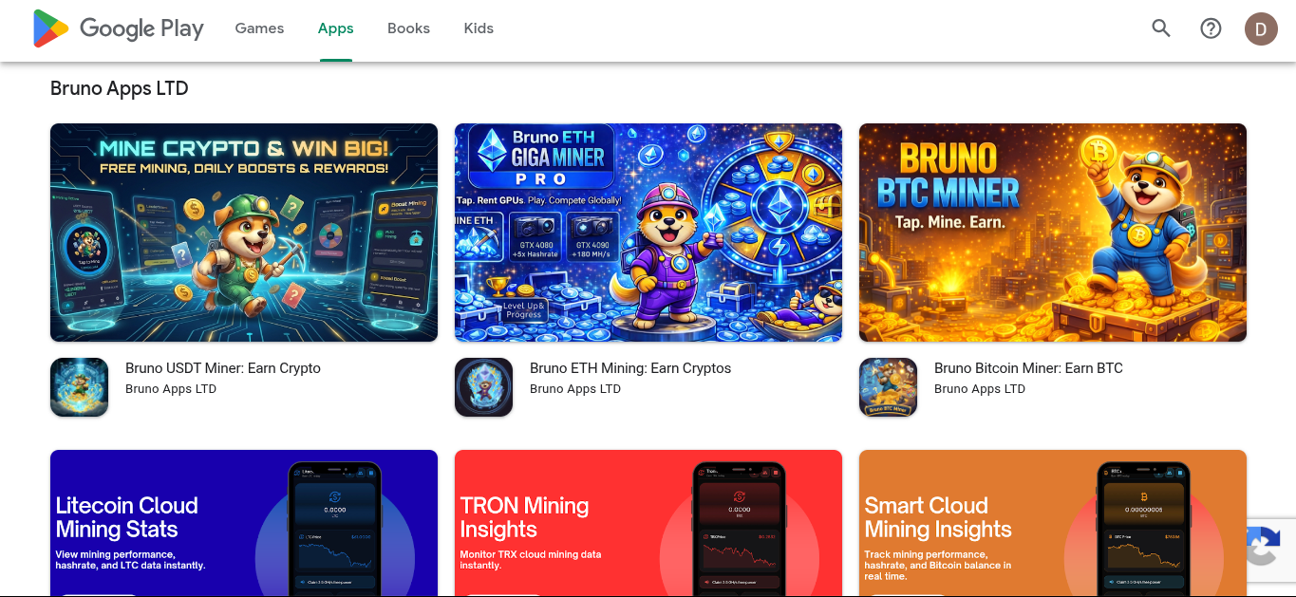Open the account avatar with letter D
The width and height of the screenshot is (1296, 597).
[1261, 28]
